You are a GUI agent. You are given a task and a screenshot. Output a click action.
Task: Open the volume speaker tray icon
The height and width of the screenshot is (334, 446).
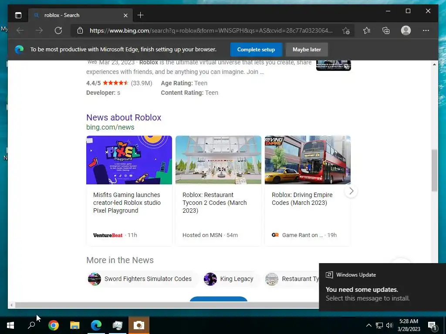[x=389, y=325]
